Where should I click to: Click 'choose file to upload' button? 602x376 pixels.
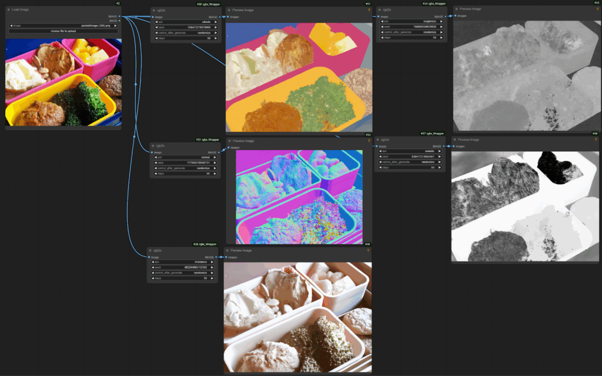click(x=63, y=31)
